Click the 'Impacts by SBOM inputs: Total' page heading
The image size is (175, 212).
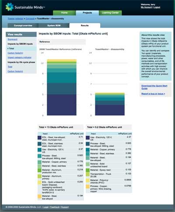[73, 34]
